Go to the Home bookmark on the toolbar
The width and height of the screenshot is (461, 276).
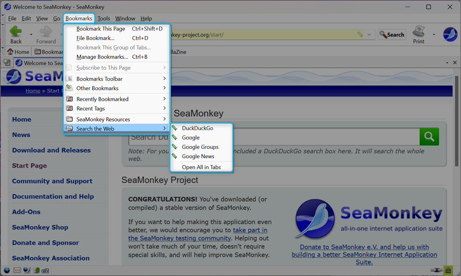click(x=18, y=52)
